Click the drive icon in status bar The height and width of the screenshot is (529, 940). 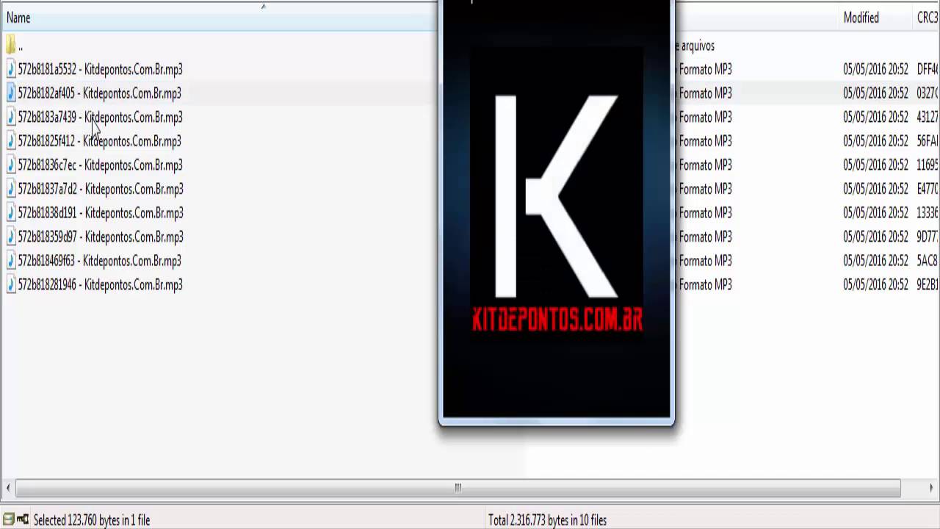[x=8, y=519]
